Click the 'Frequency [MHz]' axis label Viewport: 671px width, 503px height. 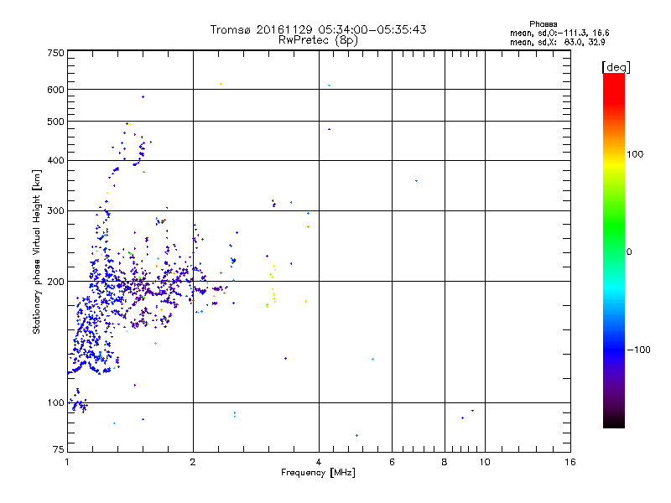point(318,473)
